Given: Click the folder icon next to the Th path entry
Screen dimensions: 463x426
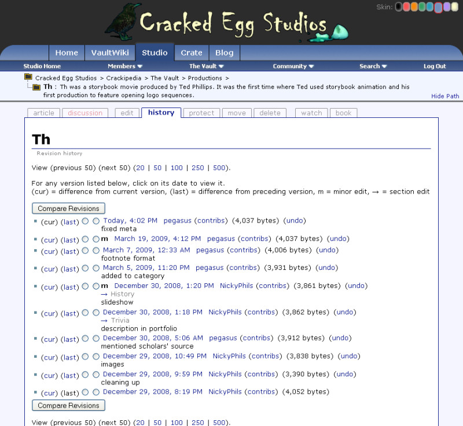Looking at the screenshot, I should [x=36, y=87].
